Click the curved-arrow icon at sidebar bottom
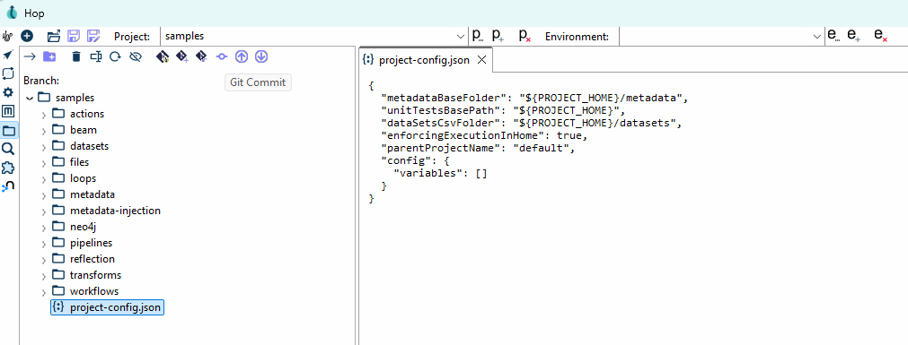This screenshot has height=345, width=908. (8, 186)
